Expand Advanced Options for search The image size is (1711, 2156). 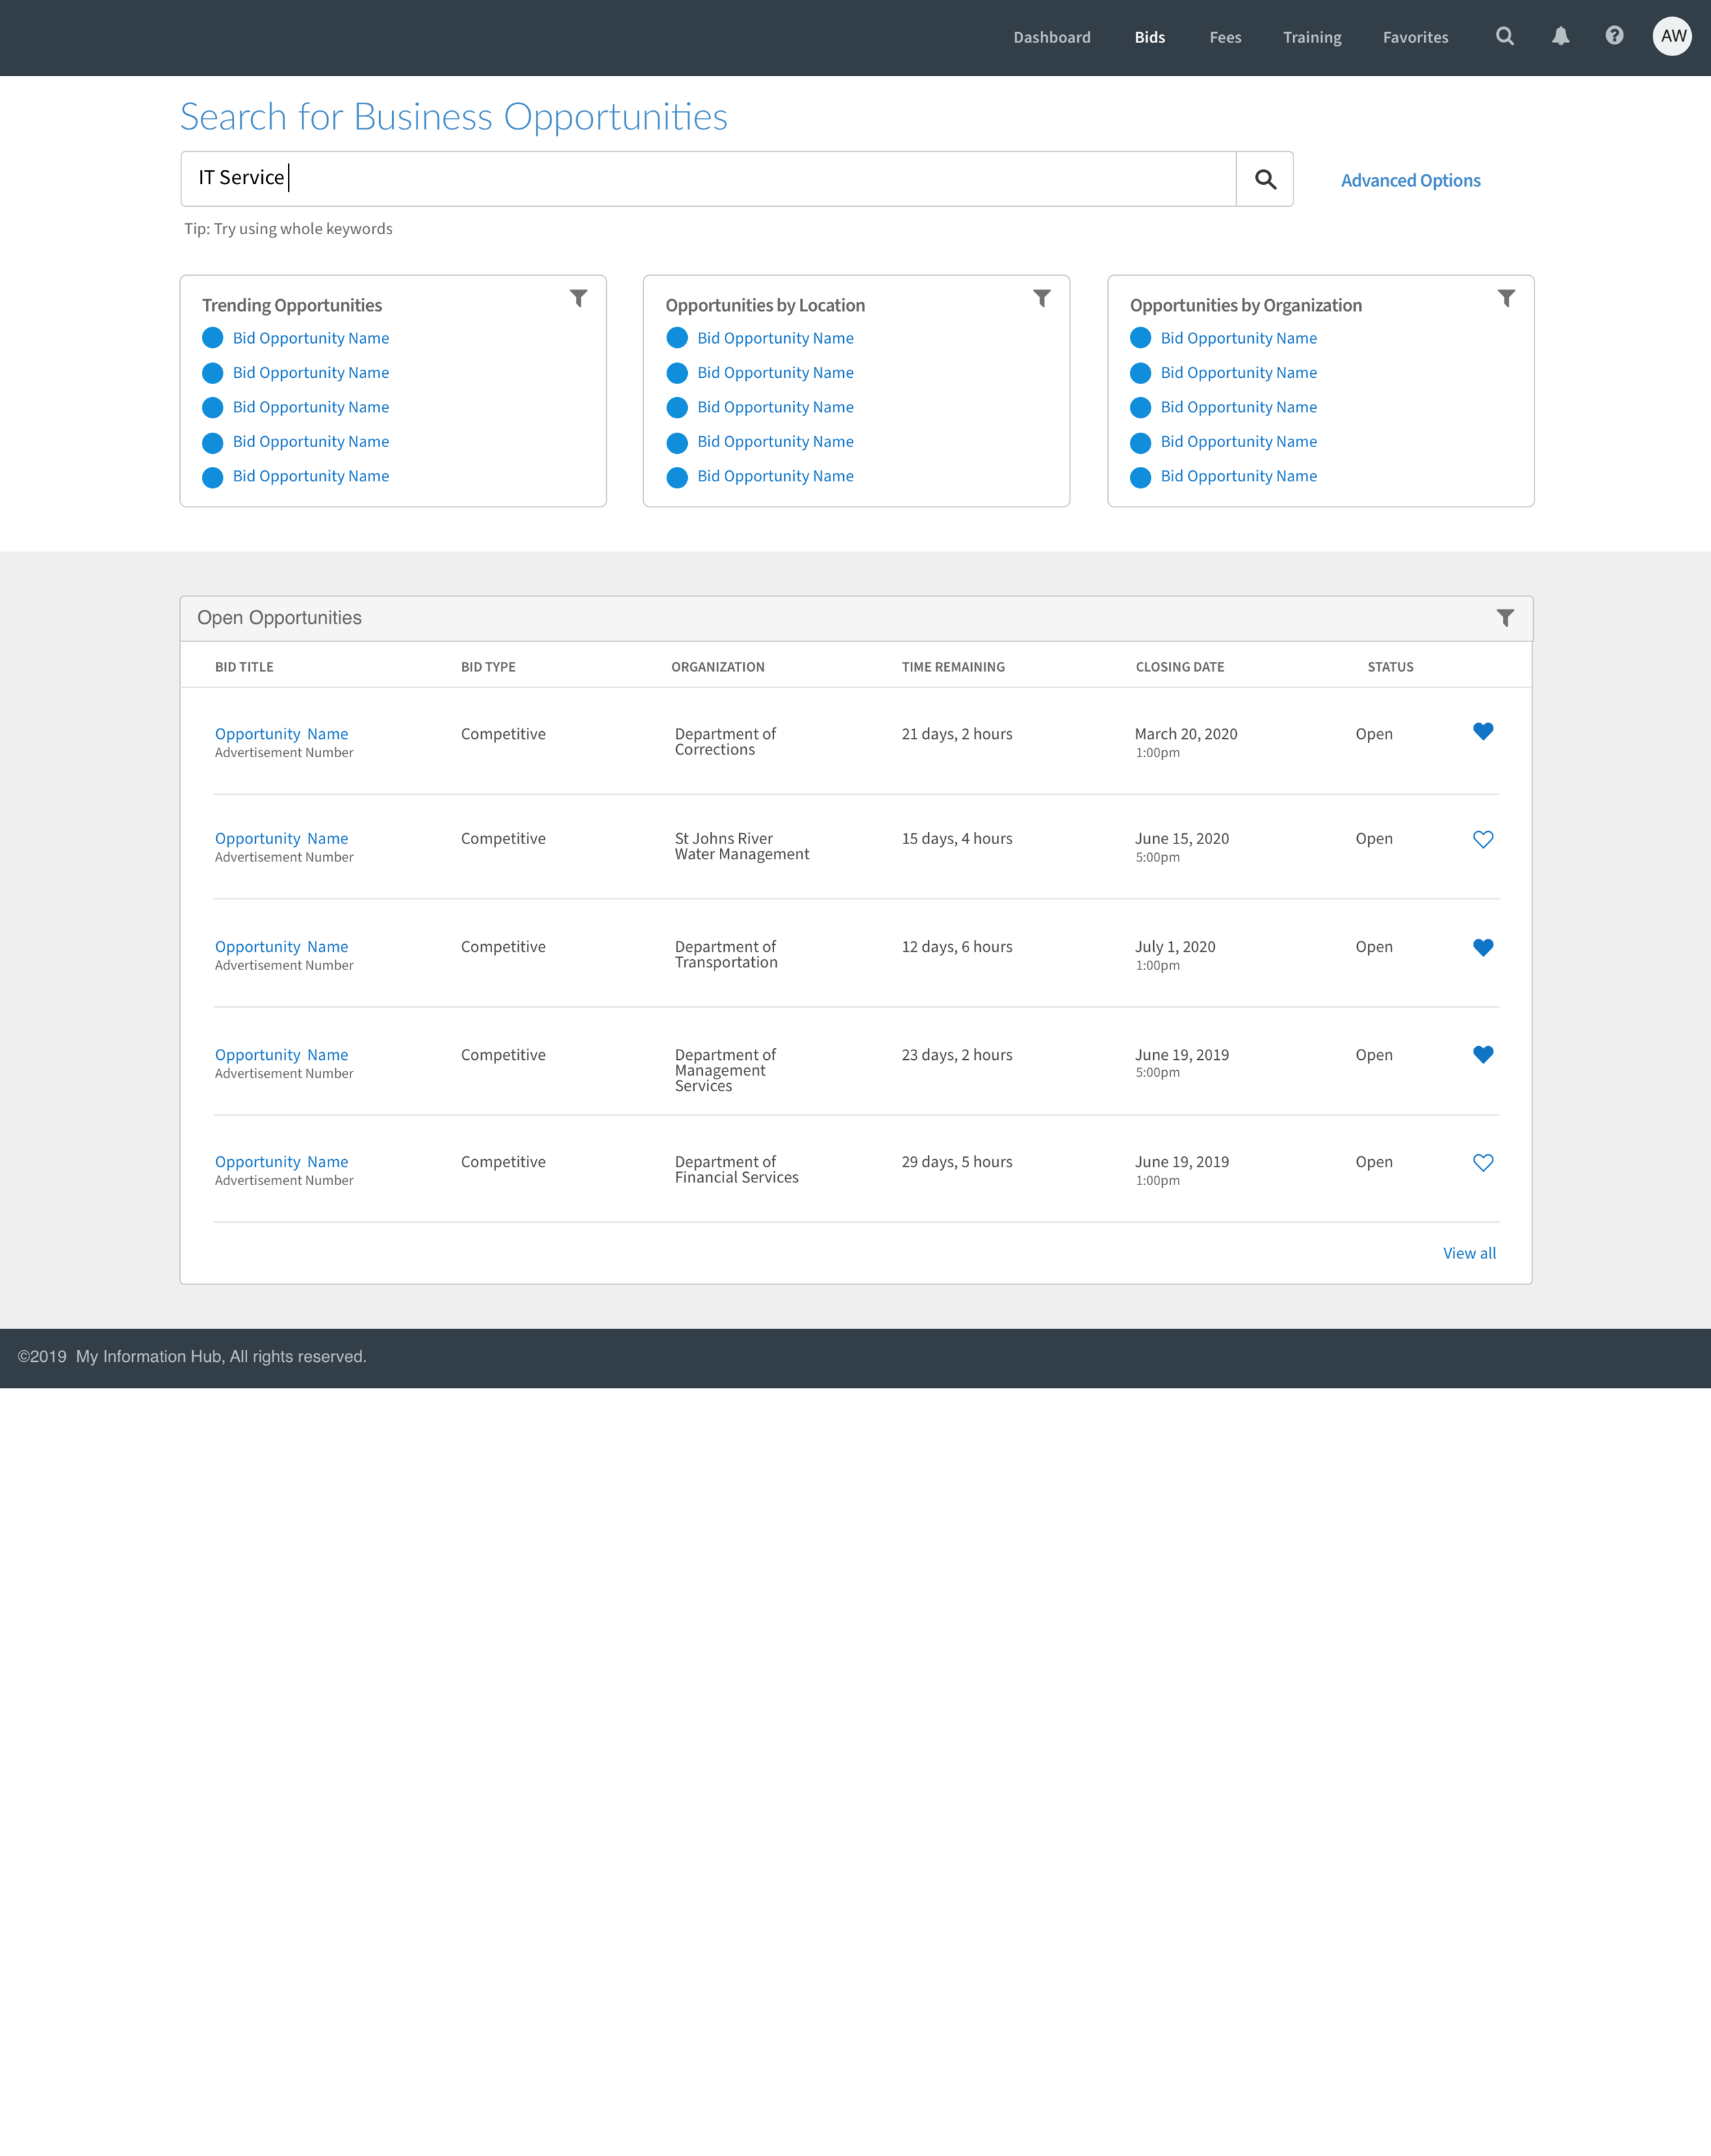1410,181
